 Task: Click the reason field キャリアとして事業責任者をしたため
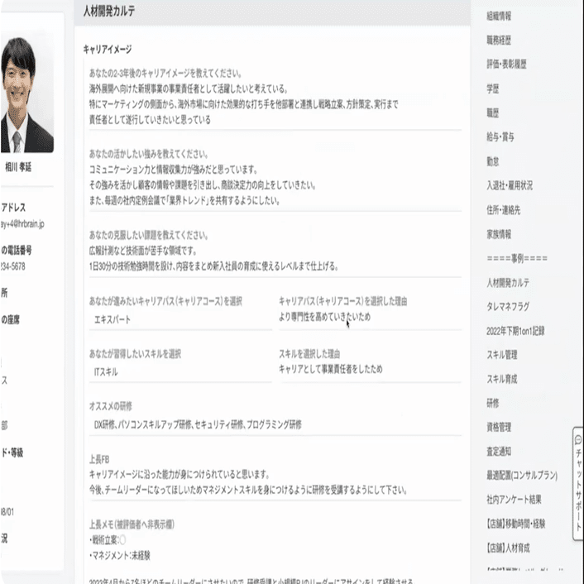tap(331, 369)
